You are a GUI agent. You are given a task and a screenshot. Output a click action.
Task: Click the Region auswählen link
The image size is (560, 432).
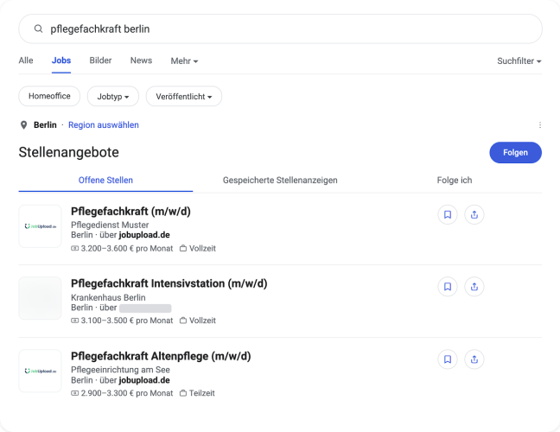104,125
